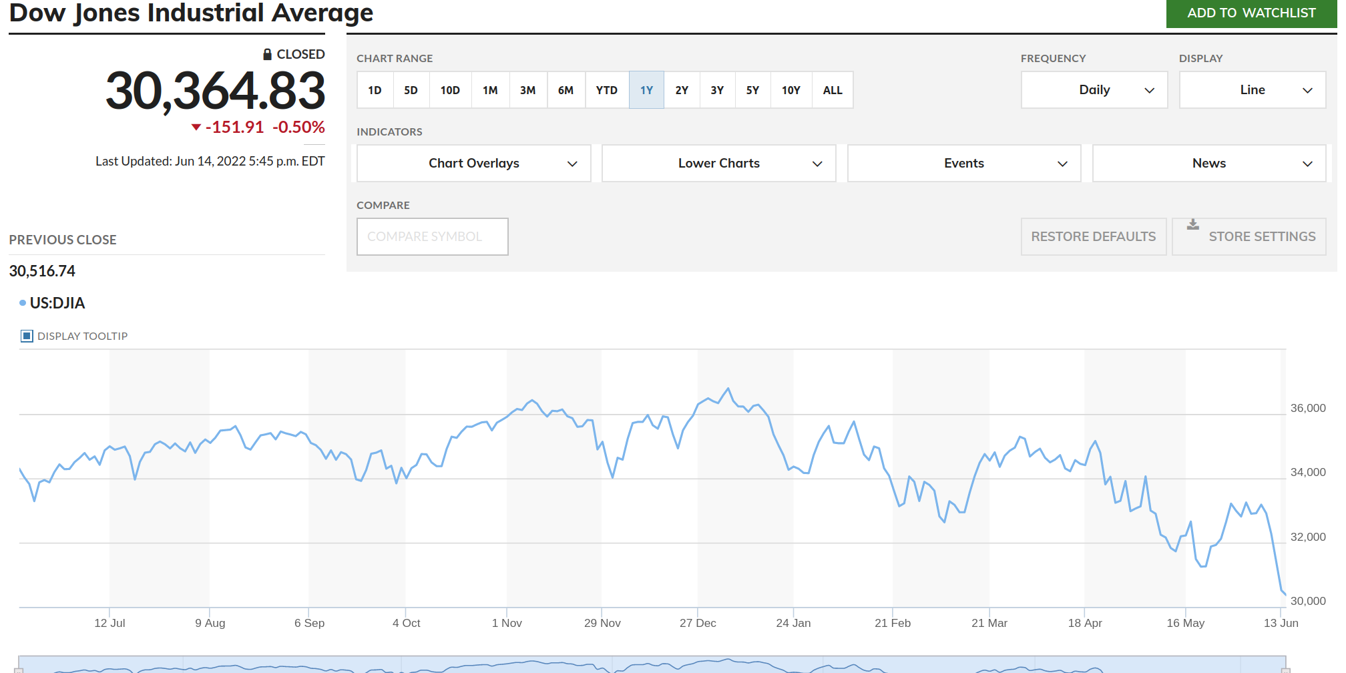Image resolution: width=1346 pixels, height=673 pixels.
Task: Toggle the Display Tooltip checkbox
Action: [27, 336]
